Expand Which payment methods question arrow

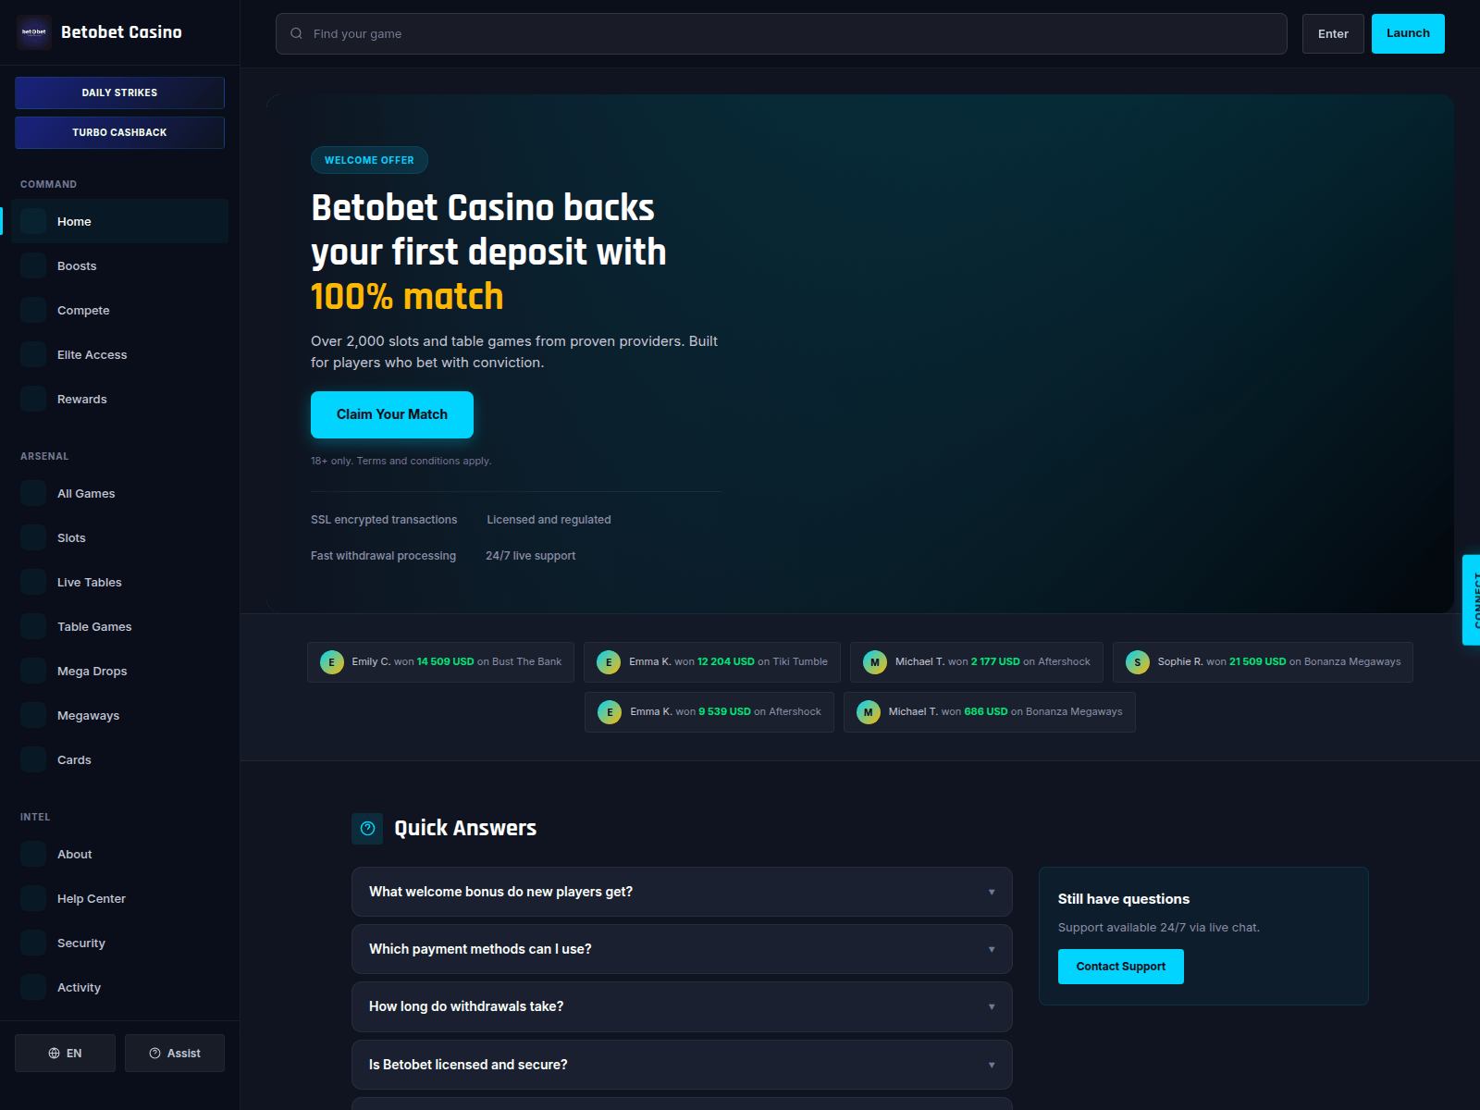tap(992, 950)
